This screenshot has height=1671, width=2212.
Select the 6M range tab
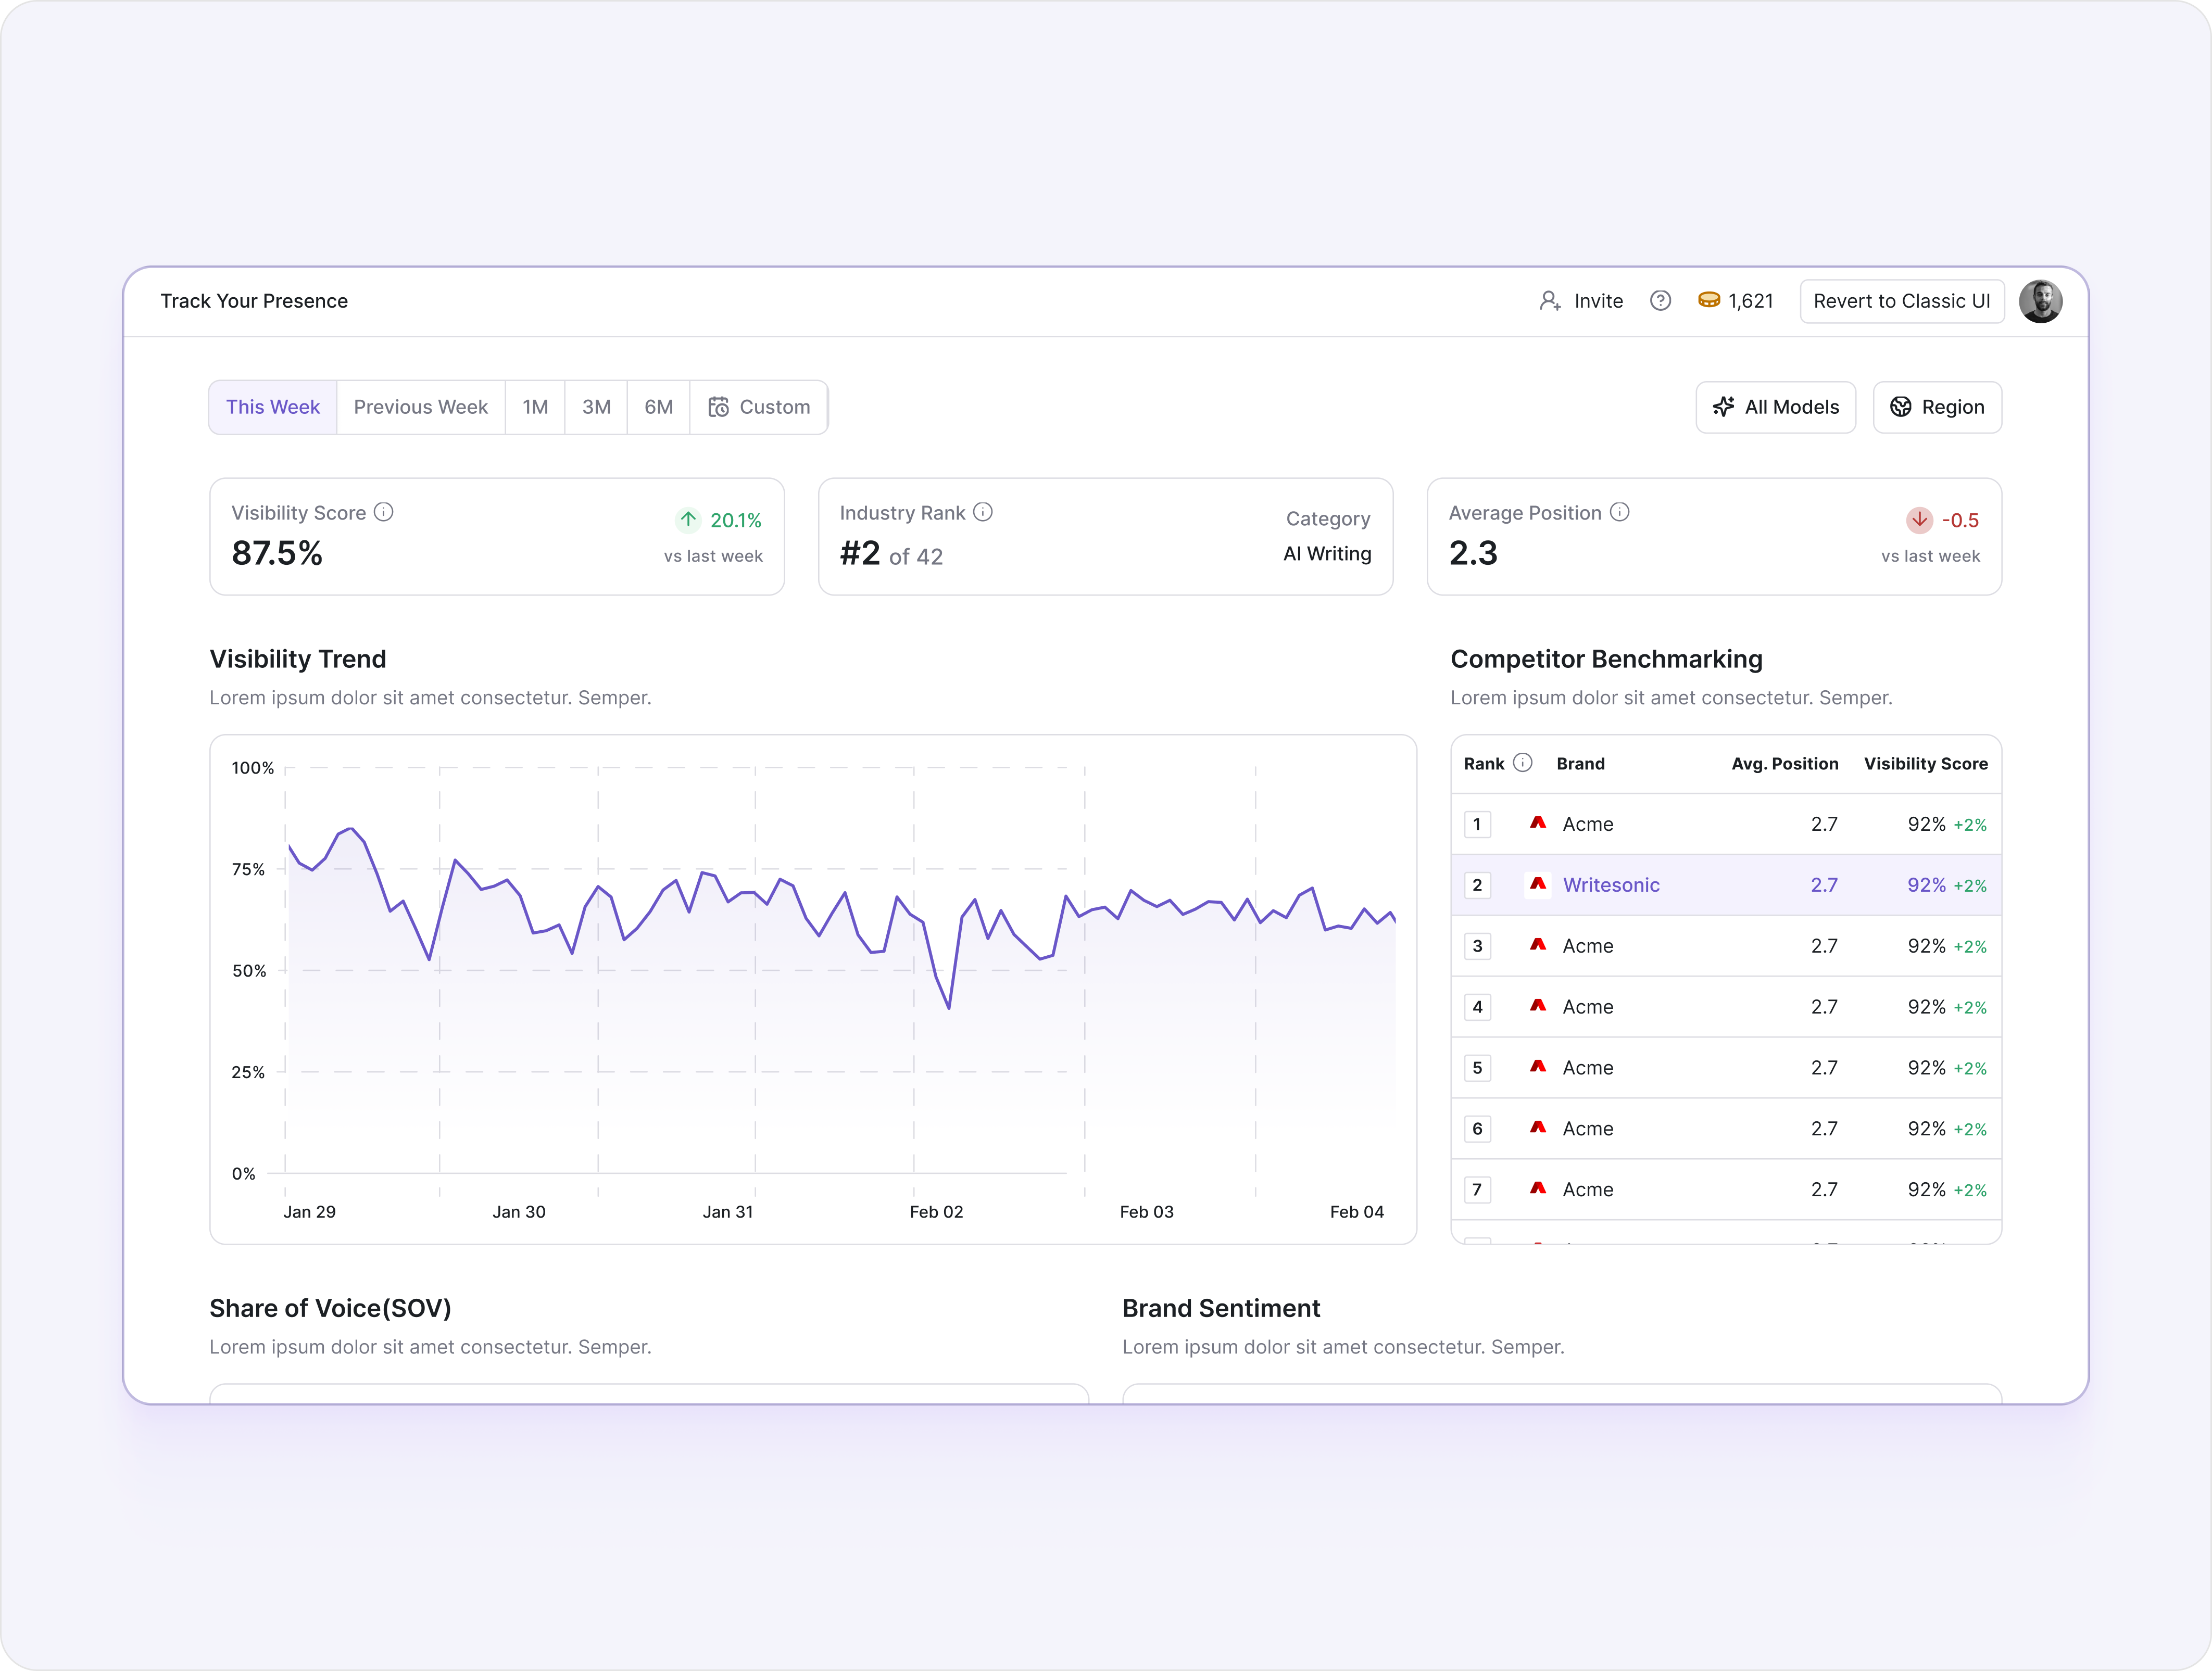point(658,407)
